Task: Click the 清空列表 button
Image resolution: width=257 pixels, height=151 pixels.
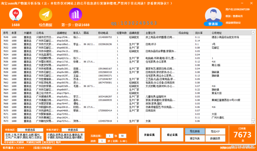Action: click(195, 138)
